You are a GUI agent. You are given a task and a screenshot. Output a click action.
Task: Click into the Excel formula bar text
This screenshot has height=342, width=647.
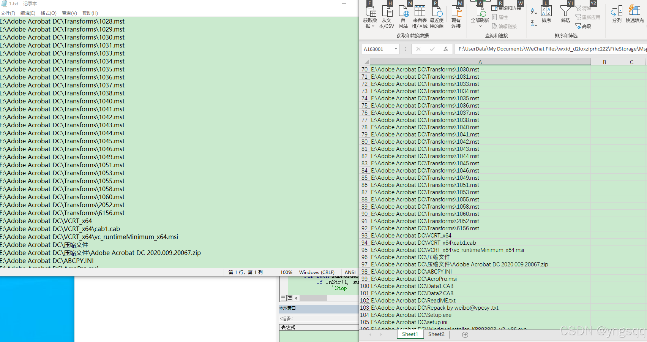click(551, 49)
